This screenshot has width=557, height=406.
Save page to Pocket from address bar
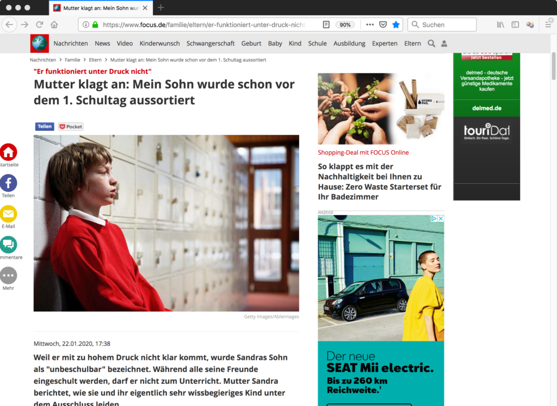(383, 24)
